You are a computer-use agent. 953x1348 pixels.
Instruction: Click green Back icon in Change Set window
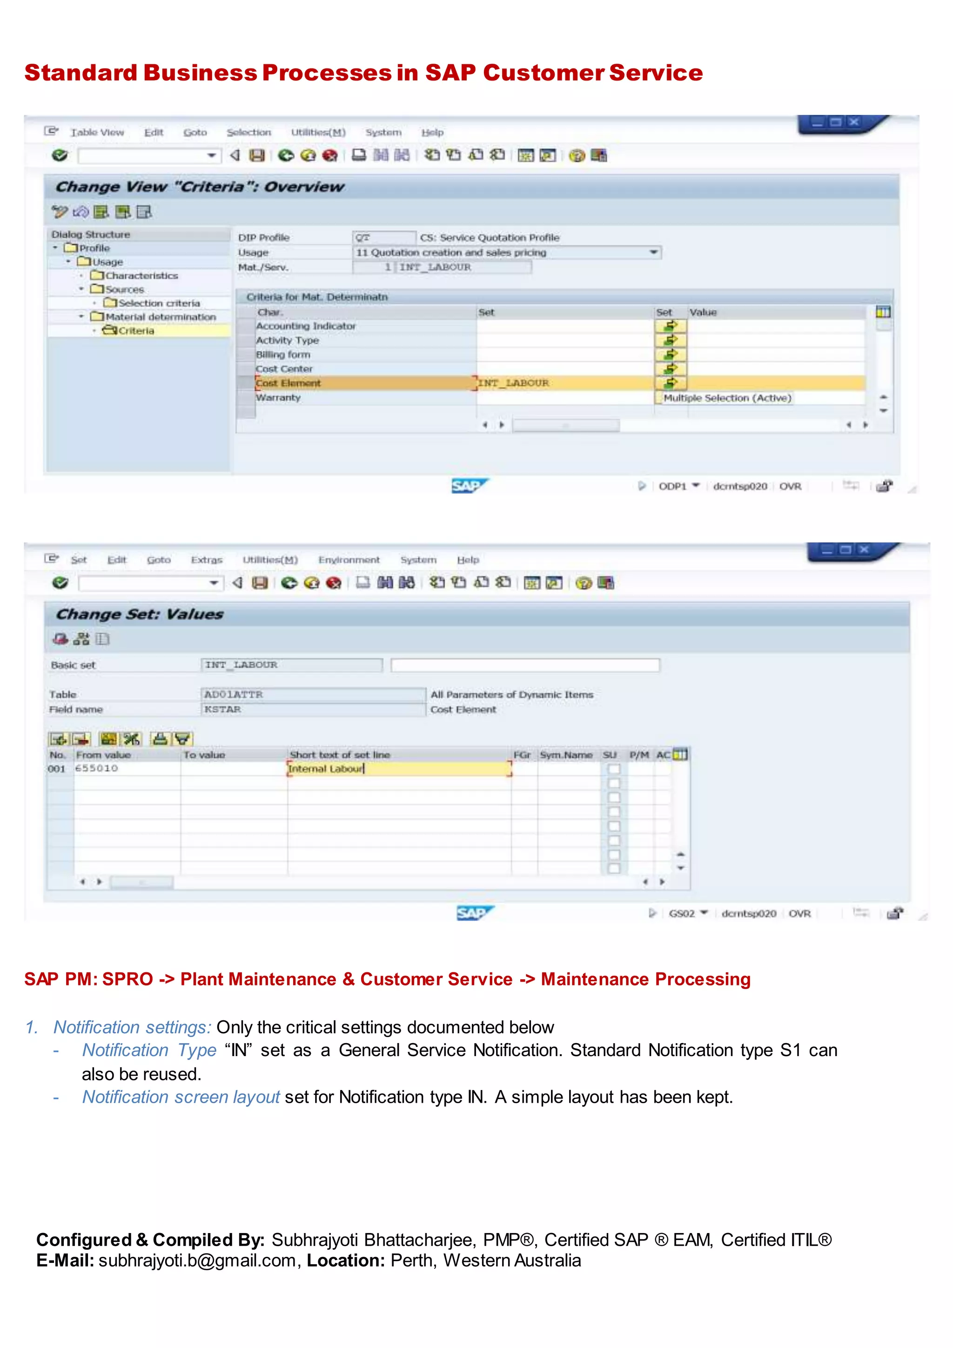tap(289, 583)
